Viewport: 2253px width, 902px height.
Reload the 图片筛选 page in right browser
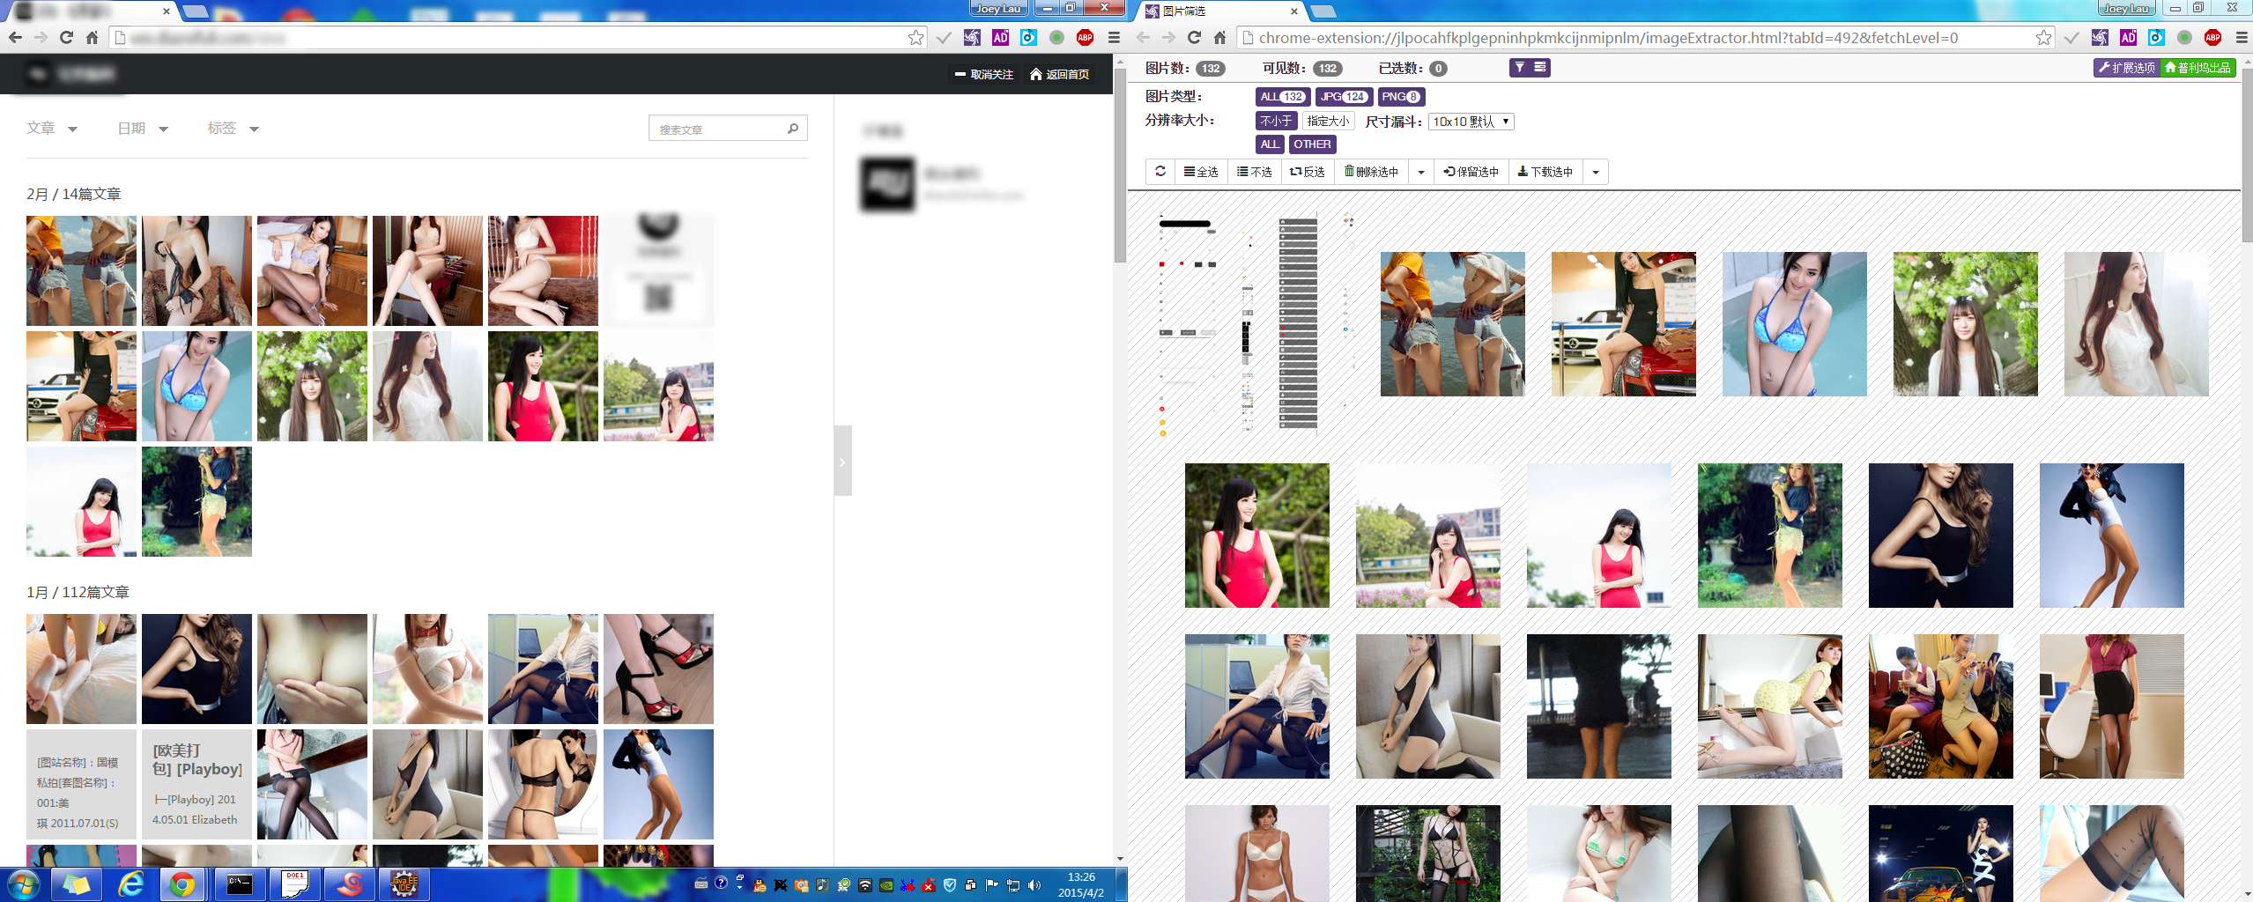pos(1194,38)
